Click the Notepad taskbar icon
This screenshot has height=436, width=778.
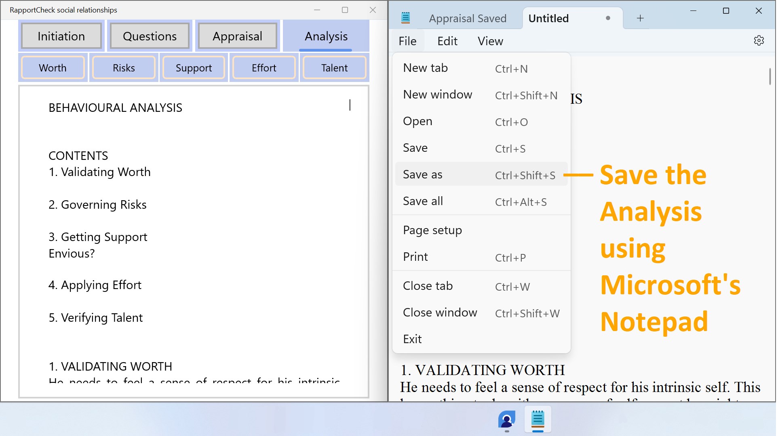point(538,419)
